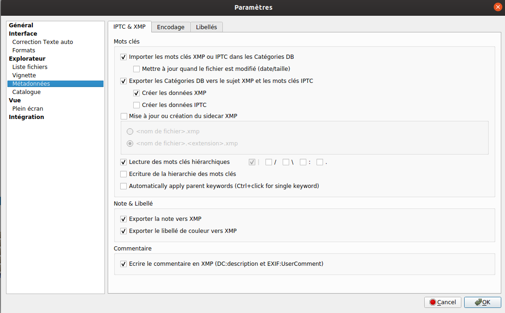Screen dimensions: 505x313
Task: Enable the slash hierarchy separator checkbox
Action: (269, 162)
